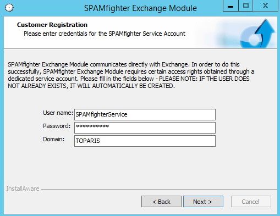Click the 'Domain:' label
280x216 pixels.
pos(54,139)
